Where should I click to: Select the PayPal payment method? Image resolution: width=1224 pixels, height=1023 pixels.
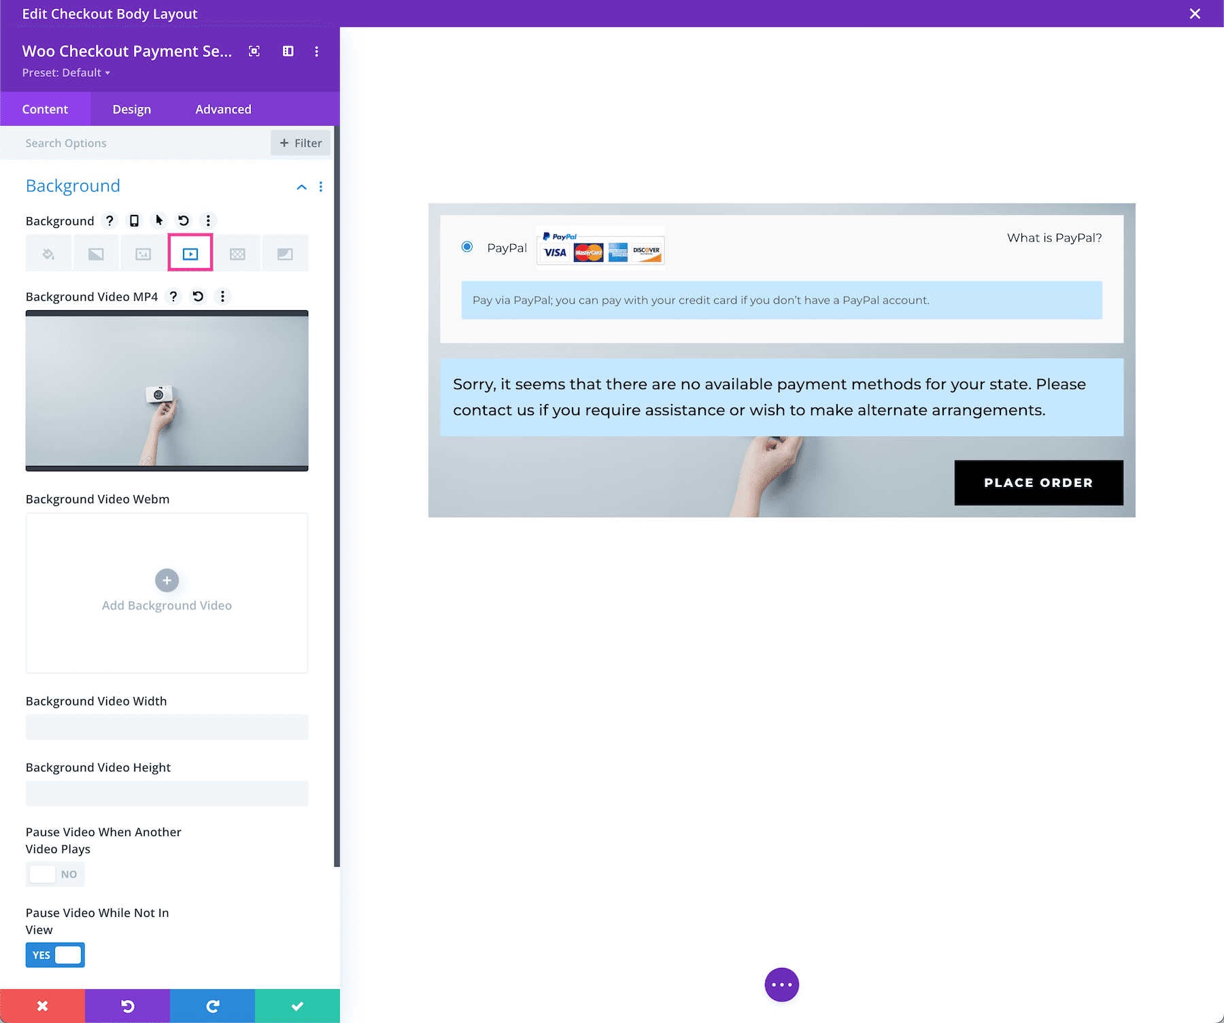[x=467, y=247]
